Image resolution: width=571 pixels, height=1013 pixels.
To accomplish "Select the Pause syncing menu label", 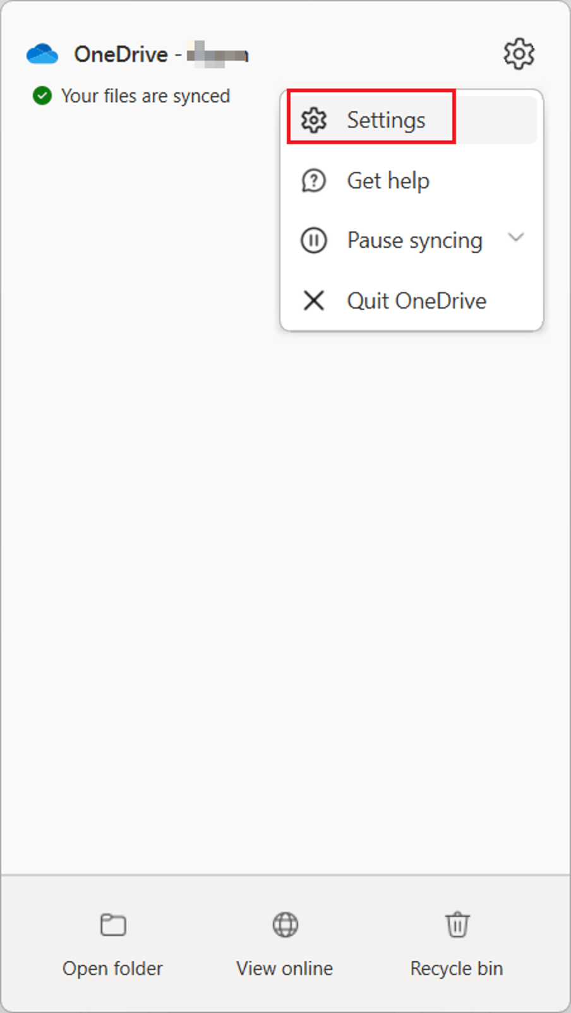I will coord(414,241).
